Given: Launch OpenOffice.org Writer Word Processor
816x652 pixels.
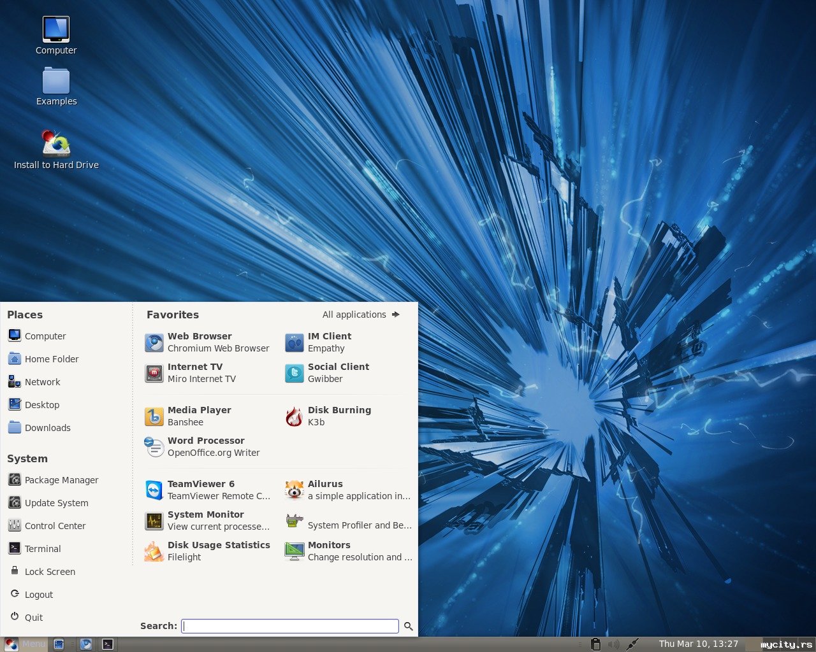Looking at the screenshot, I should (202, 446).
